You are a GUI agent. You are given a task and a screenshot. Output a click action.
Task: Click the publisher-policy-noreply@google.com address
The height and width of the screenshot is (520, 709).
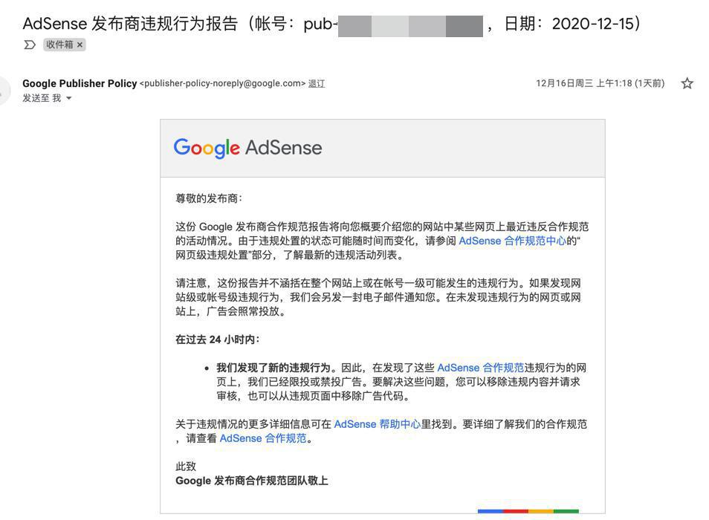(x=223, y=83)
